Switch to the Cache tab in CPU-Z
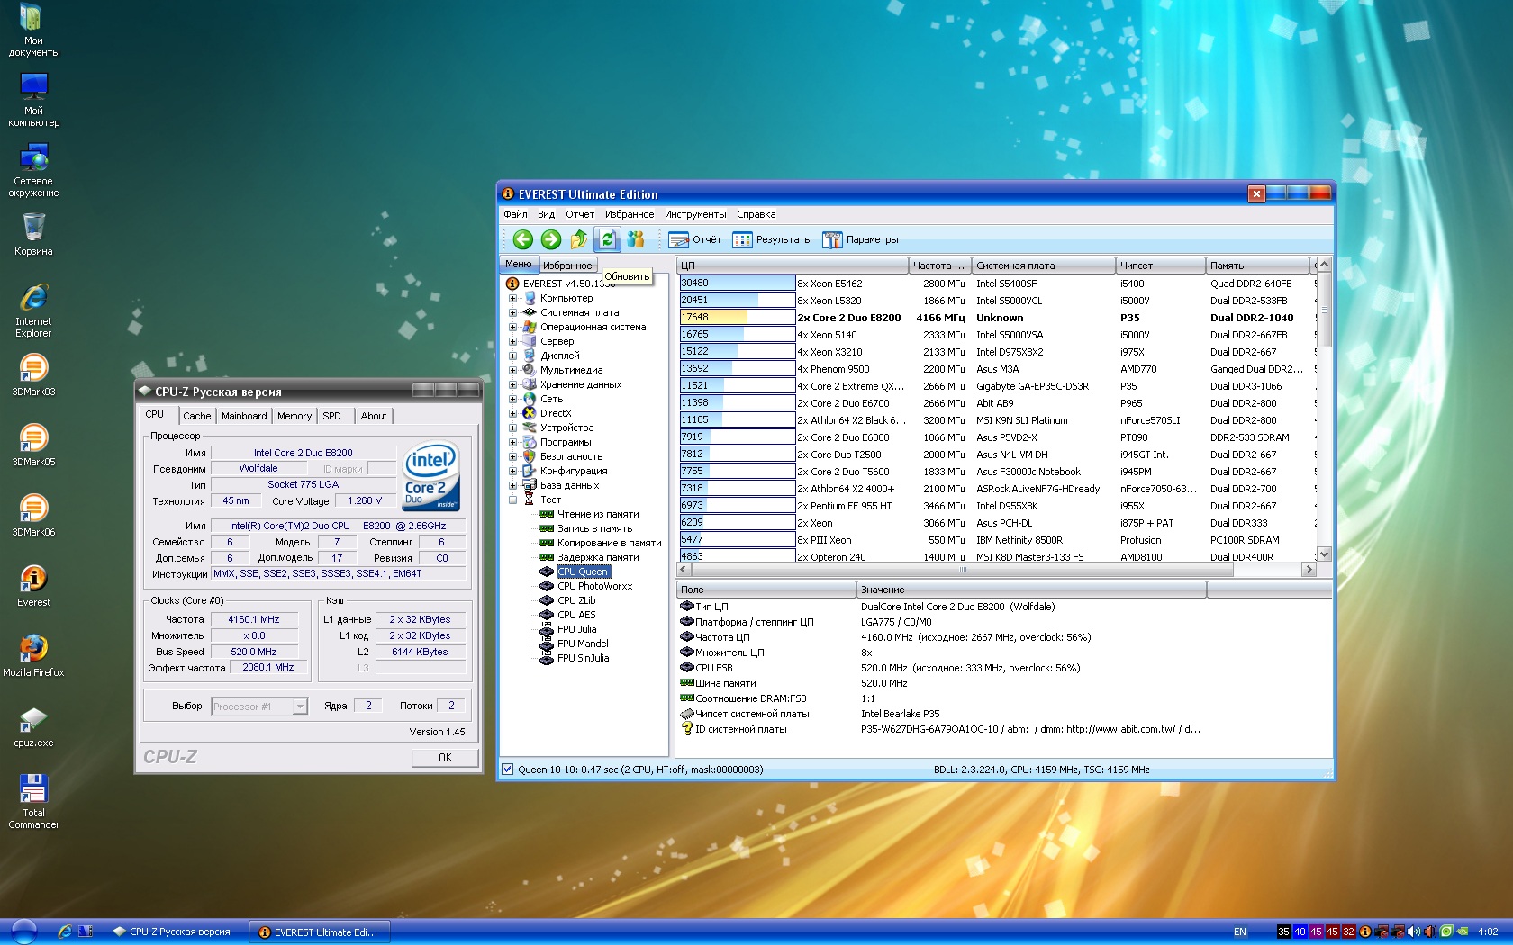 [197, 416]
